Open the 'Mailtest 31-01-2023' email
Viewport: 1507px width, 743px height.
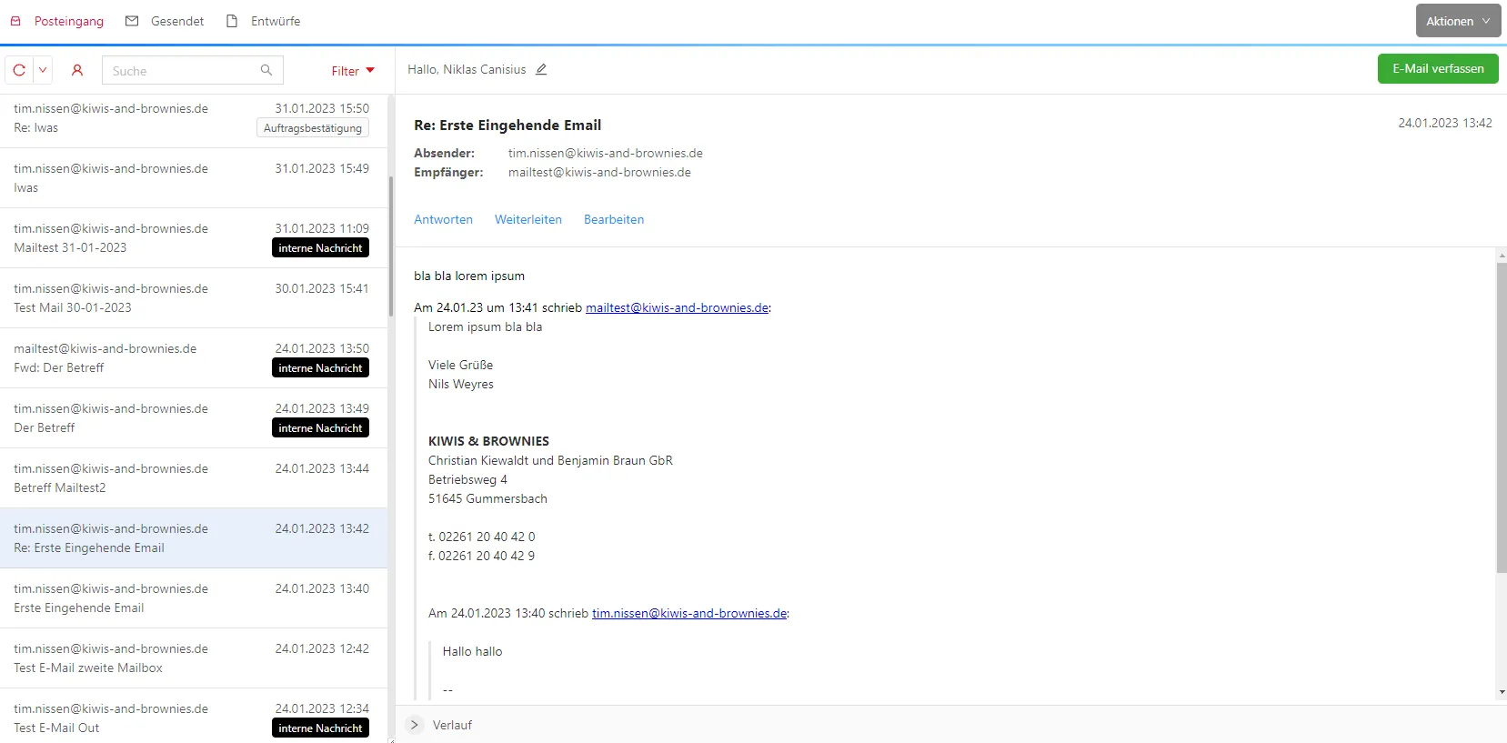coord(194,238)
